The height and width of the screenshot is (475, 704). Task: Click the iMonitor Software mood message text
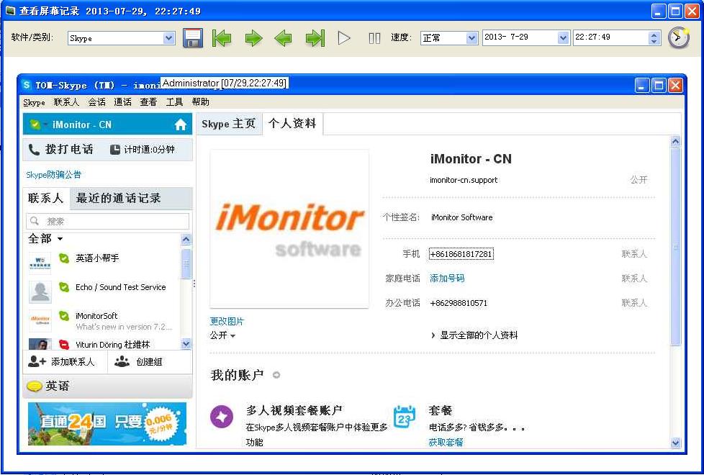[462, 218]
